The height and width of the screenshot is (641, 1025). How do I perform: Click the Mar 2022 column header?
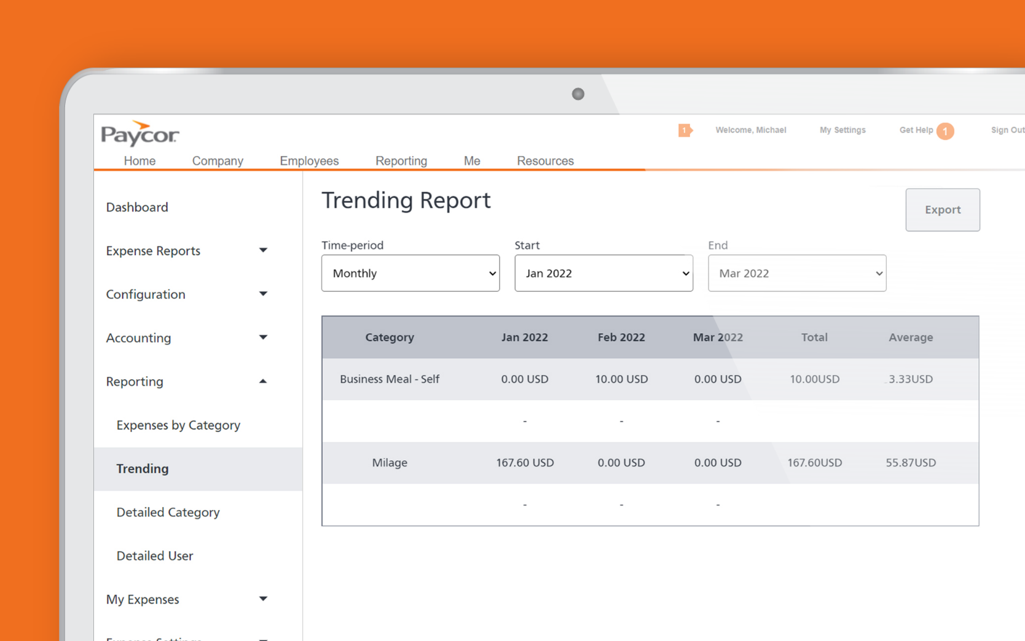718,337
